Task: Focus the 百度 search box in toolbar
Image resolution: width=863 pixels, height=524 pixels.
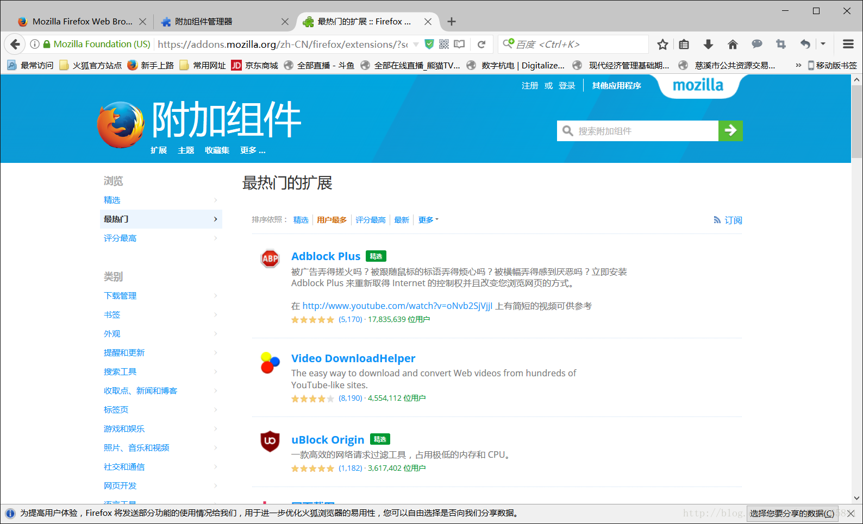Action: (x=573, y=44)
